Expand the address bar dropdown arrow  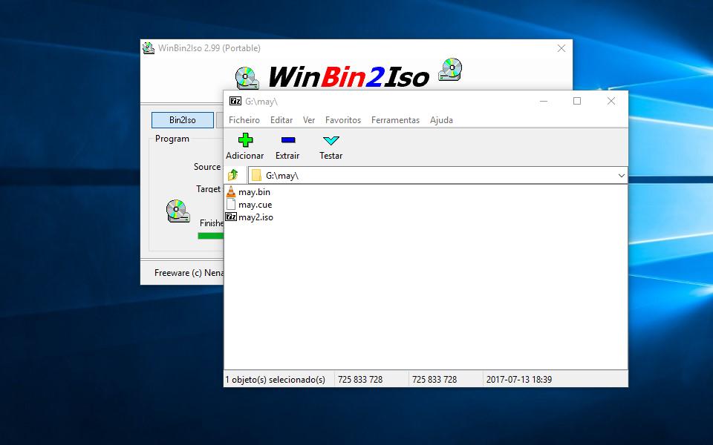tap(622, 175)
